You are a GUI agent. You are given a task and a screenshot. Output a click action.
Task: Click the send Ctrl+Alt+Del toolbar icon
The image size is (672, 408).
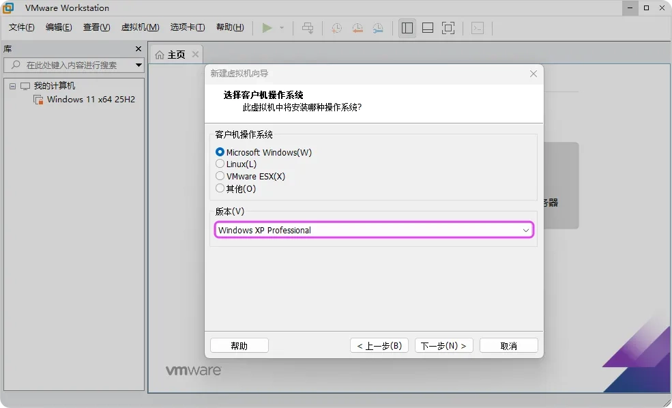[308, 28]
